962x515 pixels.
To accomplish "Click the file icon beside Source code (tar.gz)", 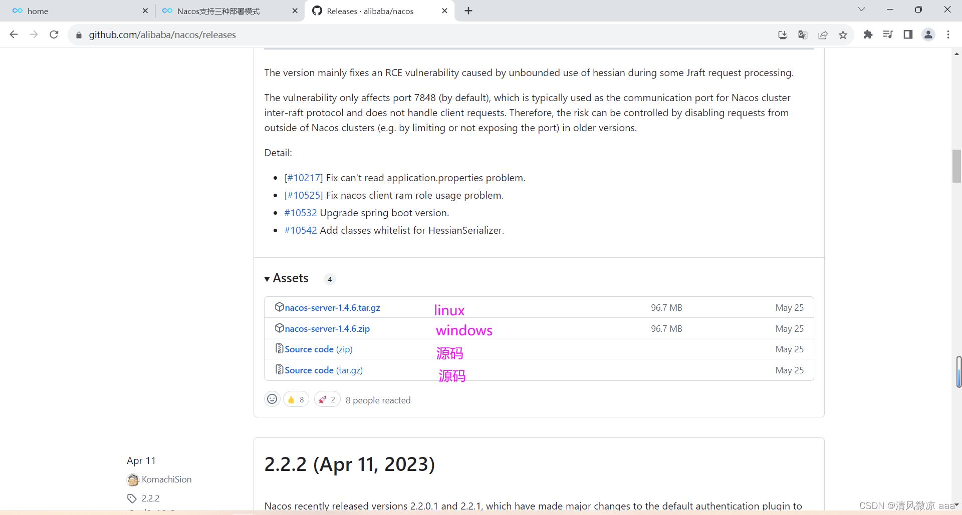I will (x=280, y=369).
